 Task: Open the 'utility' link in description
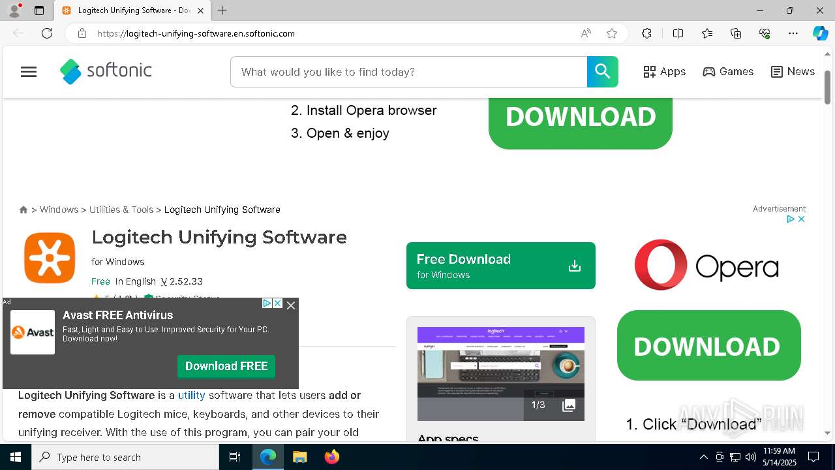(x=192, y=395)
